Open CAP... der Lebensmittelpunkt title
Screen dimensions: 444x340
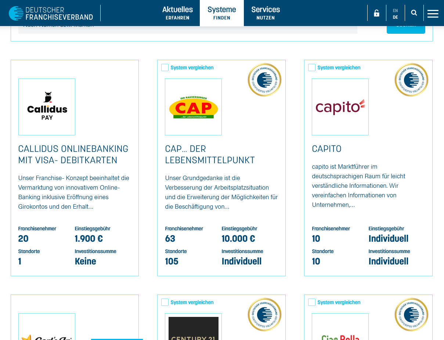(210, 154)
